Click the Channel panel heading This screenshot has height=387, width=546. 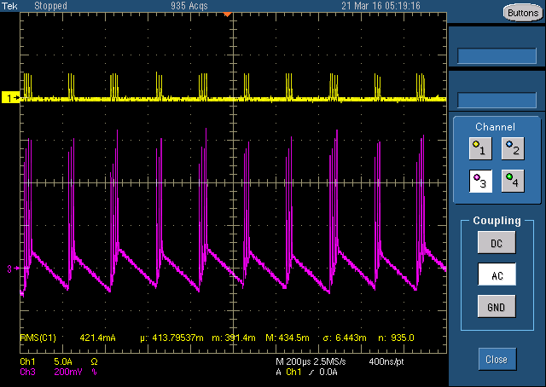[495, 127]
